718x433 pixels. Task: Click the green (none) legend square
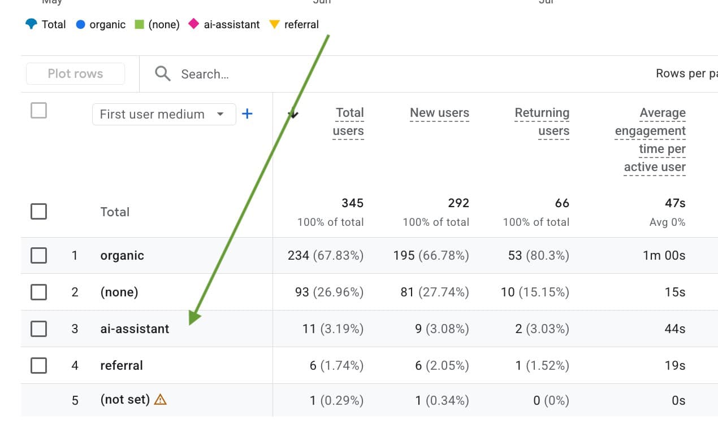tap(139, 24)
